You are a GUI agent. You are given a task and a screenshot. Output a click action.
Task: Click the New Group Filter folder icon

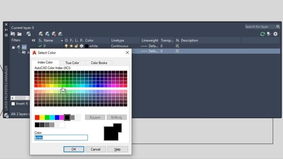tap(19, 34)
